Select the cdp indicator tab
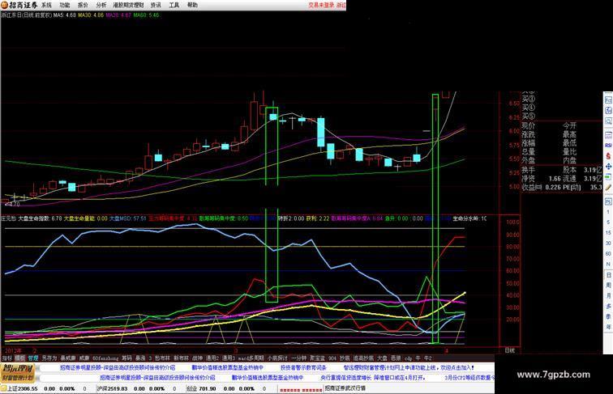Viewport: 613px width, 394px height. 408,358
